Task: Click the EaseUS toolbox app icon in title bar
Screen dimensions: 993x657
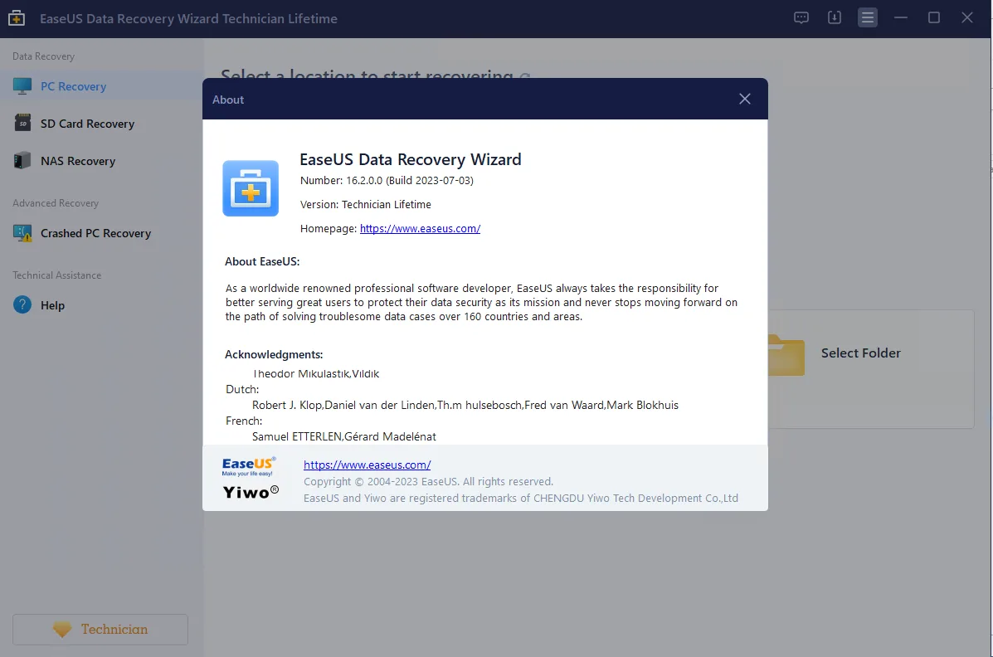Action: [17, 17]
